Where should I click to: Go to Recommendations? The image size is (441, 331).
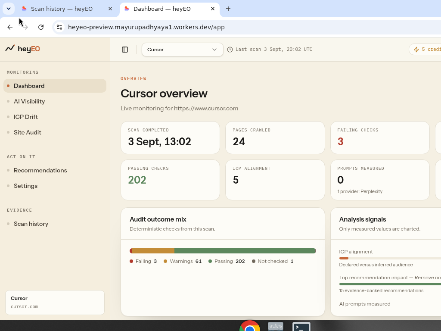(55, 170)
